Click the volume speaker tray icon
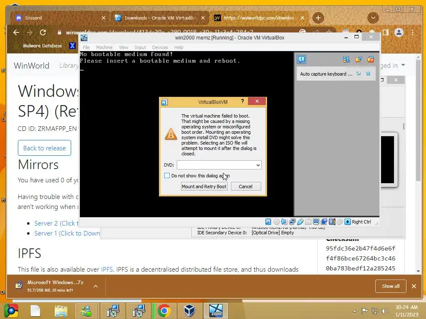The width and height of the screenshot is (426, 319). [385, 311]
